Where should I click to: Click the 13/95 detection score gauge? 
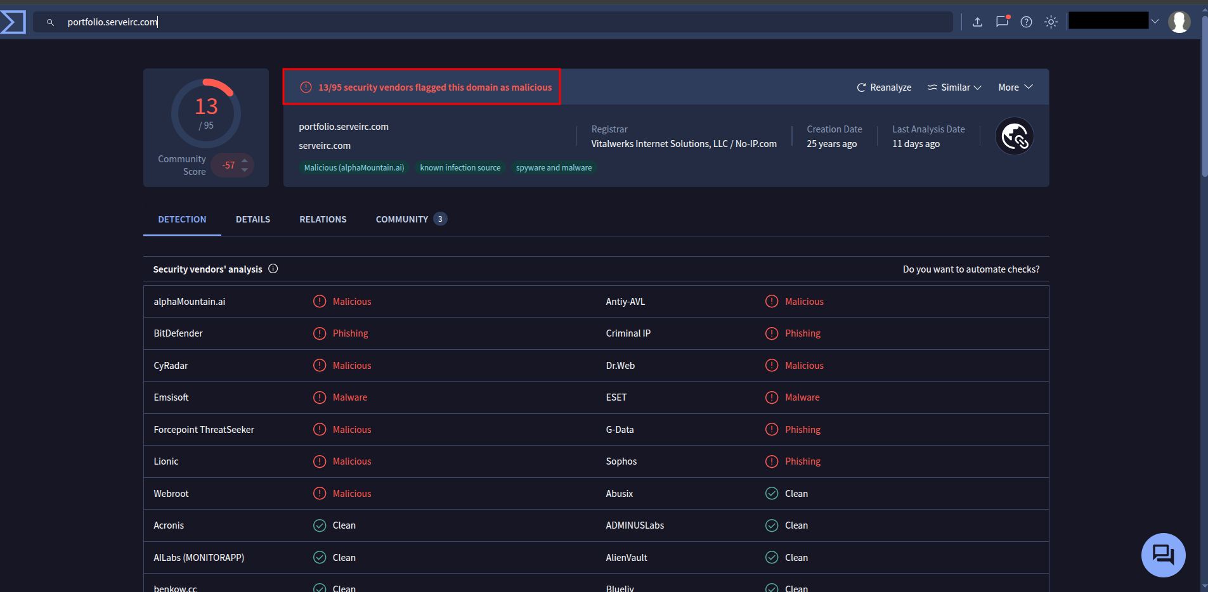pyautogui.click(x=205, y=113)
